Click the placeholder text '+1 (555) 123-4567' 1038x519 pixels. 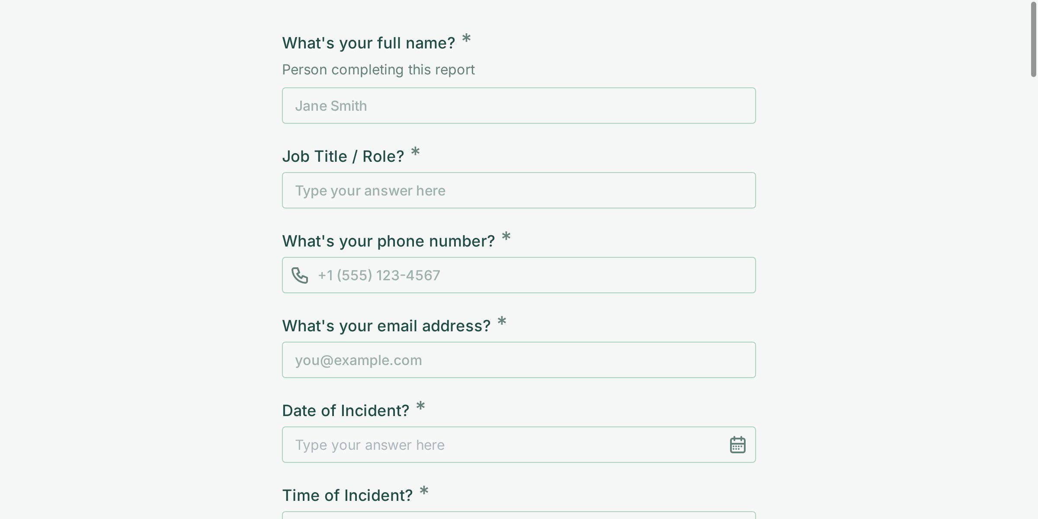point(378,275)
